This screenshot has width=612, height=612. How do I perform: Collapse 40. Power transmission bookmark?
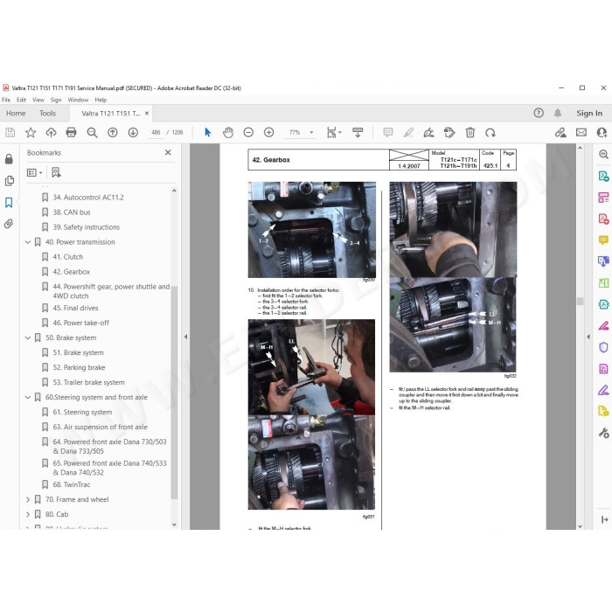28,242
